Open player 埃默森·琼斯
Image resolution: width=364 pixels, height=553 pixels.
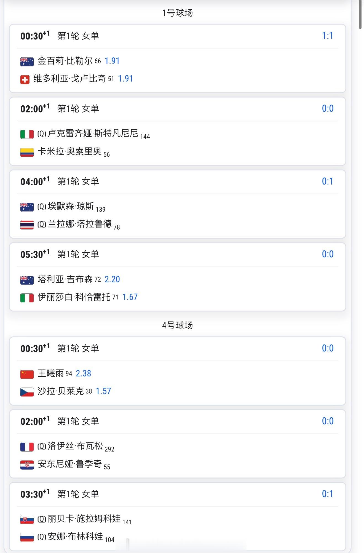pyautogui.click(x=71, y=206)
